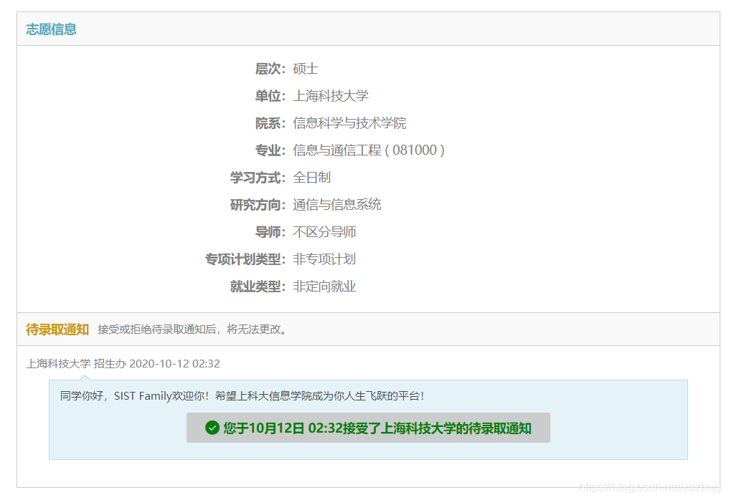
Task: Click the 就业类型 field label
Action: click(258, 287)
